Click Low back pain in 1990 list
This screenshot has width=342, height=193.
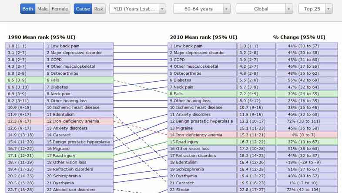[x=79, y=46]
